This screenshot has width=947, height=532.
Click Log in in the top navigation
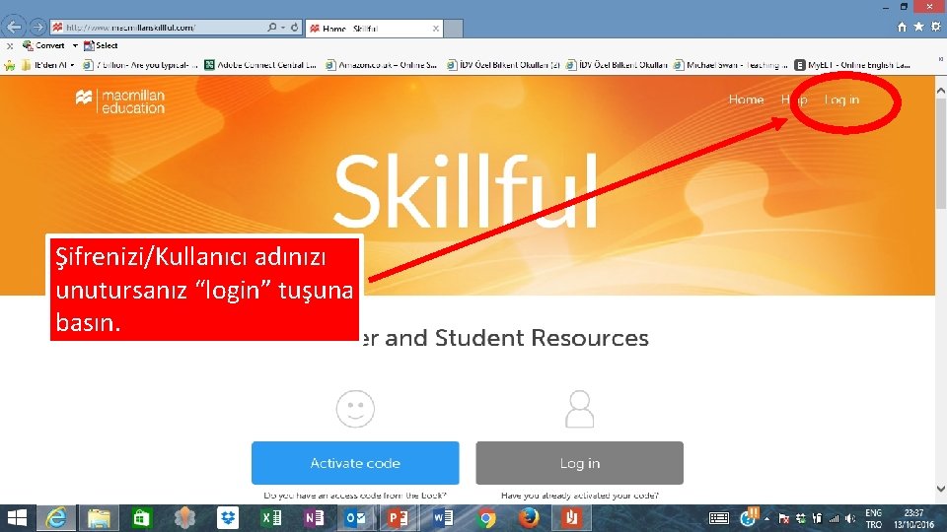pyautogui.click(x=841, y=100)
